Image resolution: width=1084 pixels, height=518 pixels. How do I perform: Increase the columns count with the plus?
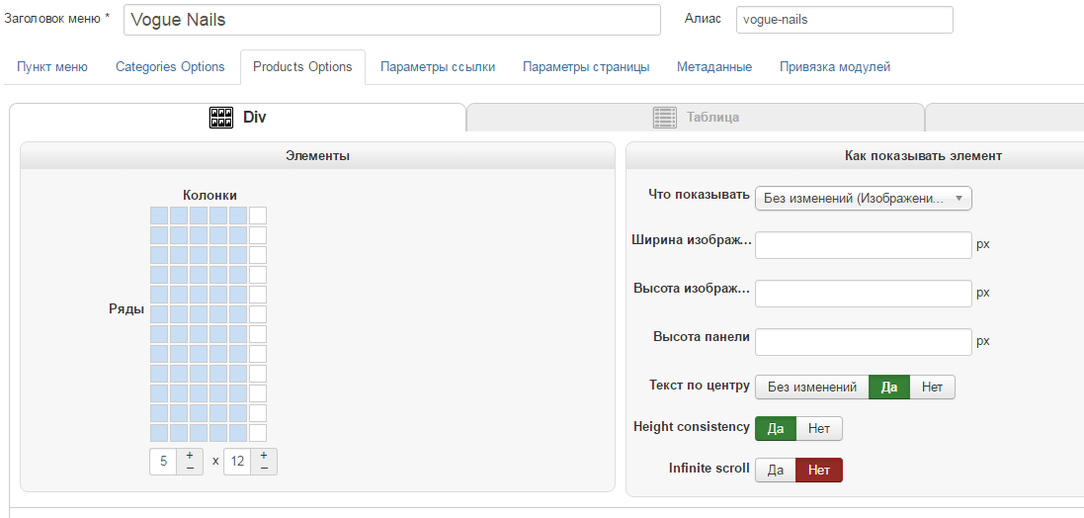(190, 456)
